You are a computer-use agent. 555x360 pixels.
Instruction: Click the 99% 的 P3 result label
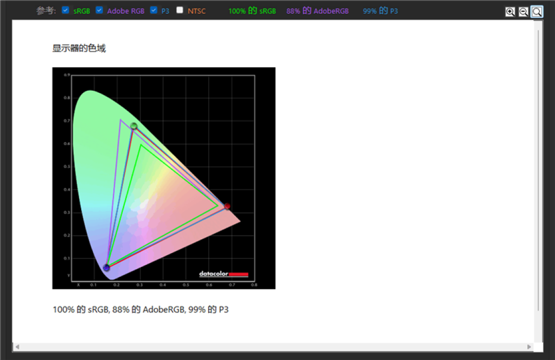click(380, 11)
